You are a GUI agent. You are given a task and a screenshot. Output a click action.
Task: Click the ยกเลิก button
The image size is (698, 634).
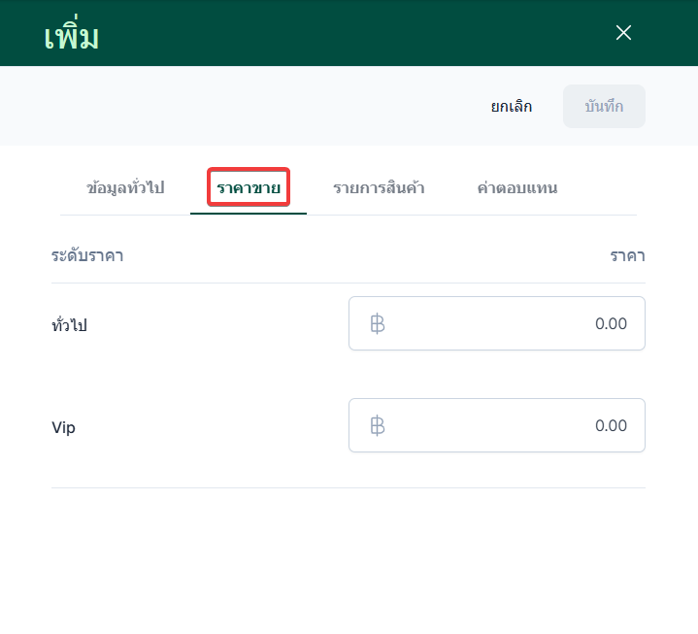click(512, 107)
